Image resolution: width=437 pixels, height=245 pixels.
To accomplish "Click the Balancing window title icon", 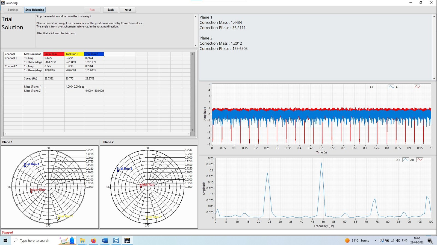I will (3, 3).
